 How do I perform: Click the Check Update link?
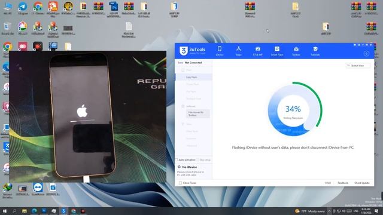click(x=361, y=183)
